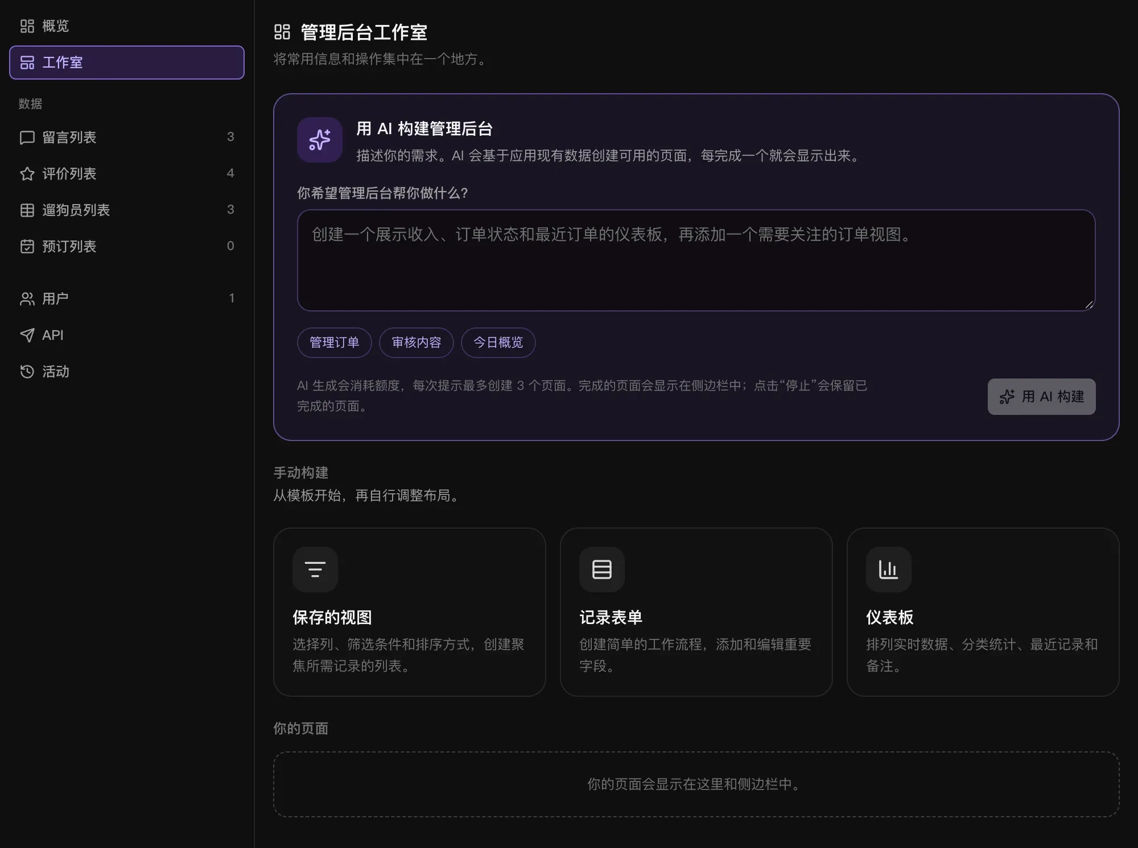1138x848 pixels.
Task: Click the 记录表单 form rows icon
Action: coord(602,570)
